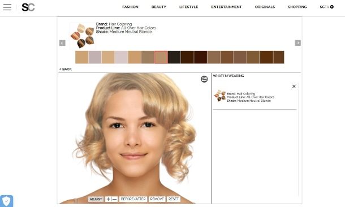Toggle Before/After view
This screenshot has width=345, height=207.
point(133,199)
